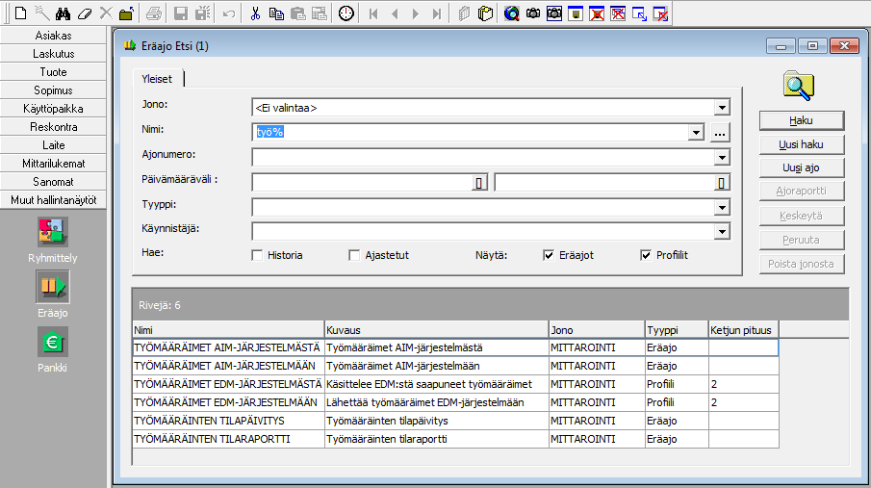The height and width of the screenshot is (488, 871).
Task: Open Laskutus in the side menu
Action: [x=53, y=54]
